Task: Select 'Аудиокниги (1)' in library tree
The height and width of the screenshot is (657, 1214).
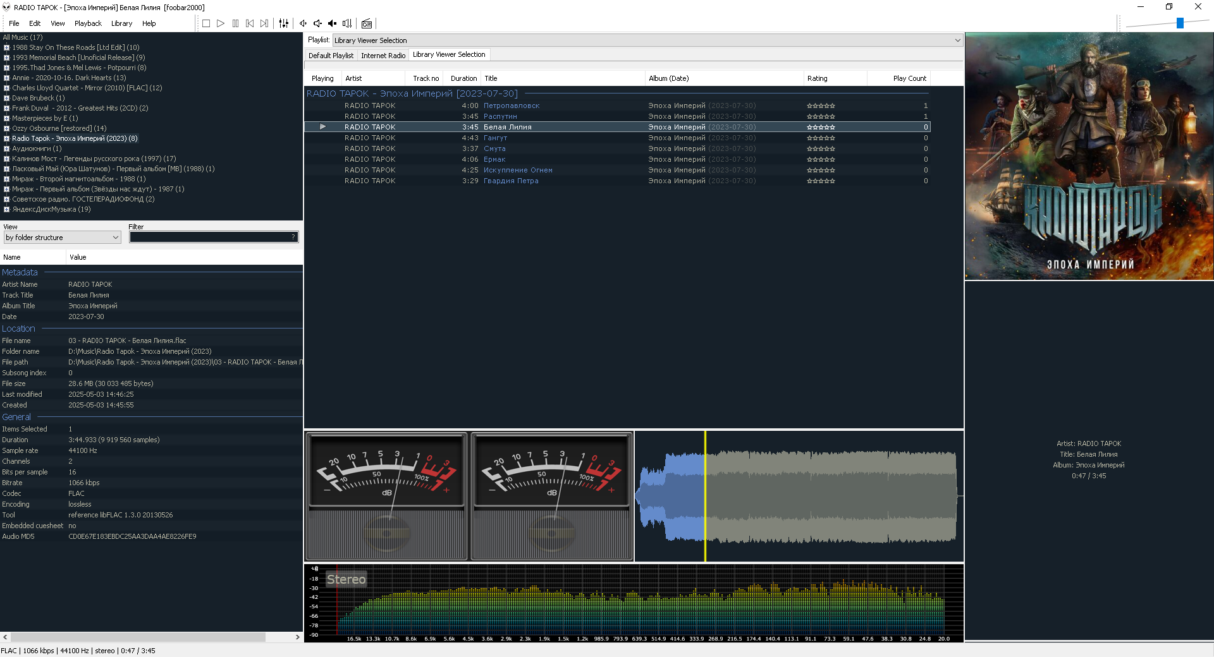Action: click(37, 148)
